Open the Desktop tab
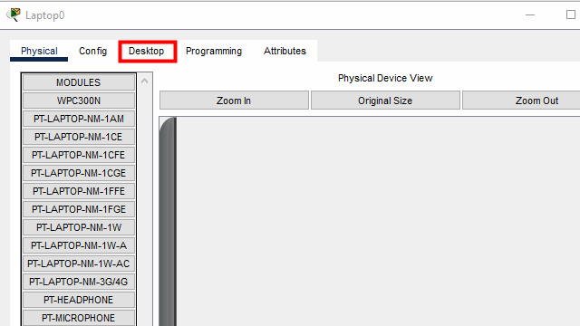Viewport: 580px width, 326px height. point(147,51)
